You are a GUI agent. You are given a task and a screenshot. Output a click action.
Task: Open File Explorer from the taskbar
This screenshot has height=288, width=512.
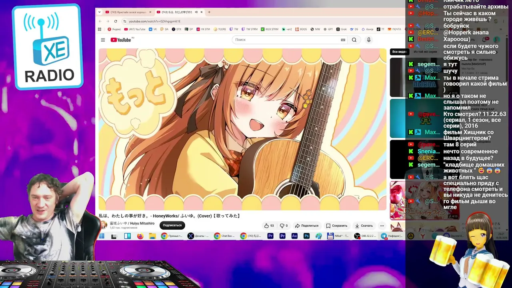point(152,236)
